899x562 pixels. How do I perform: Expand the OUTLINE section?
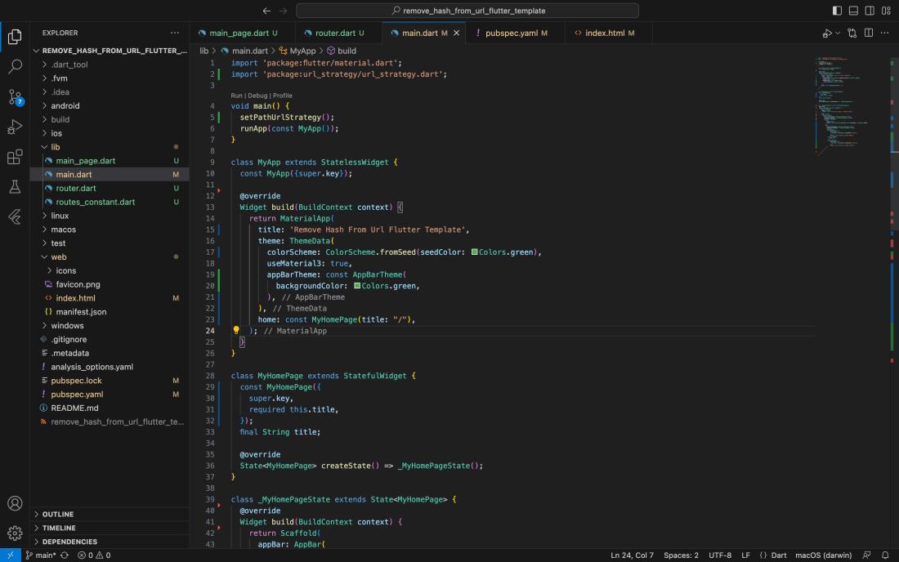click(58, 514)
